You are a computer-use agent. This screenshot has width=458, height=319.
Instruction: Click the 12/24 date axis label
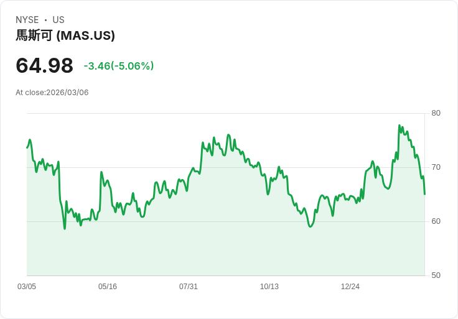click(x=350, y=287)
